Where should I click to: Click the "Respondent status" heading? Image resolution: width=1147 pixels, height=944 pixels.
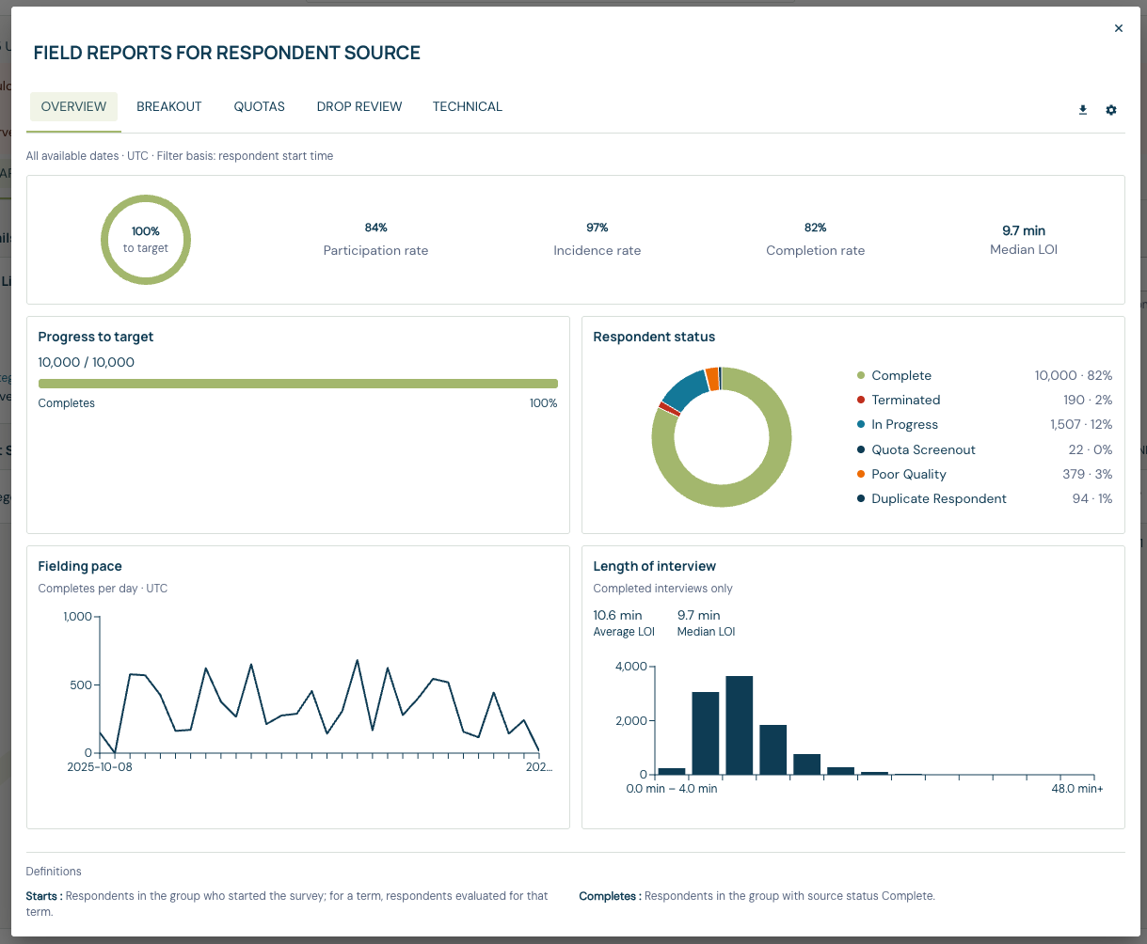tap(654, 337)
